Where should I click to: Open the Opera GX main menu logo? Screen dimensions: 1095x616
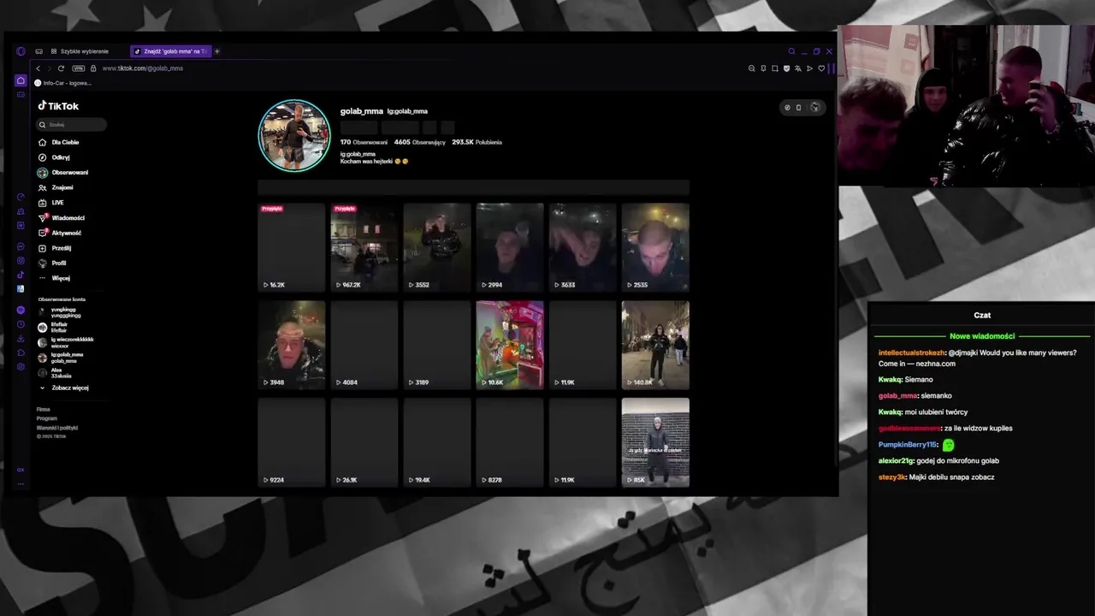[x=21, y=51]
